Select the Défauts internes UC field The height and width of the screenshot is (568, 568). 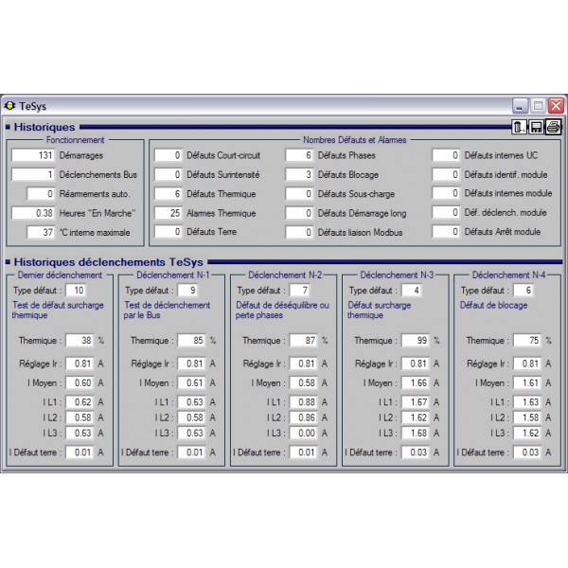[x=446, y=155]
